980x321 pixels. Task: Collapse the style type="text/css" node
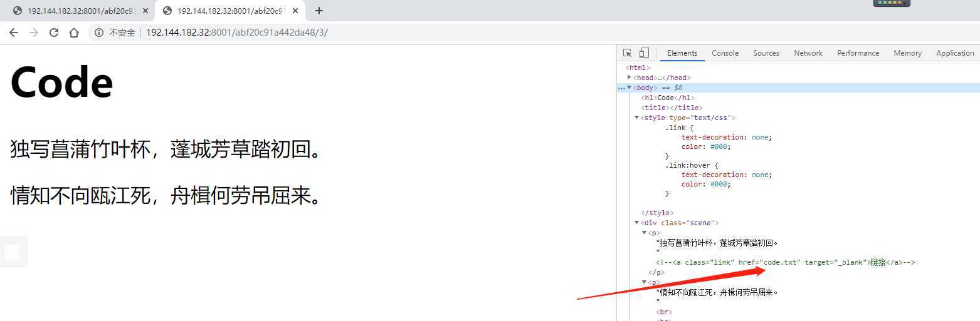click(636, 118)
